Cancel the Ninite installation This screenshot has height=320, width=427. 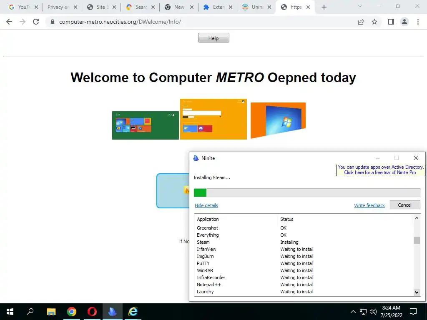click(x=404, y=205)
